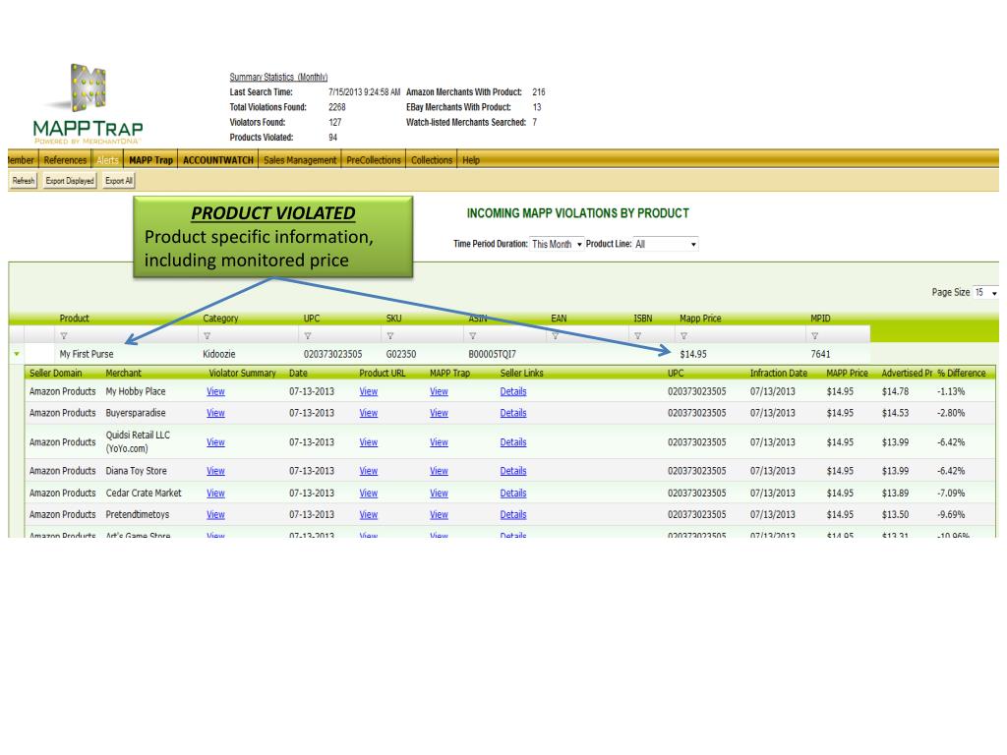View Violator Summary for My Hobby Place
Screen dimensions: 1007x755
pyautogui.click(x=215, y=391)
